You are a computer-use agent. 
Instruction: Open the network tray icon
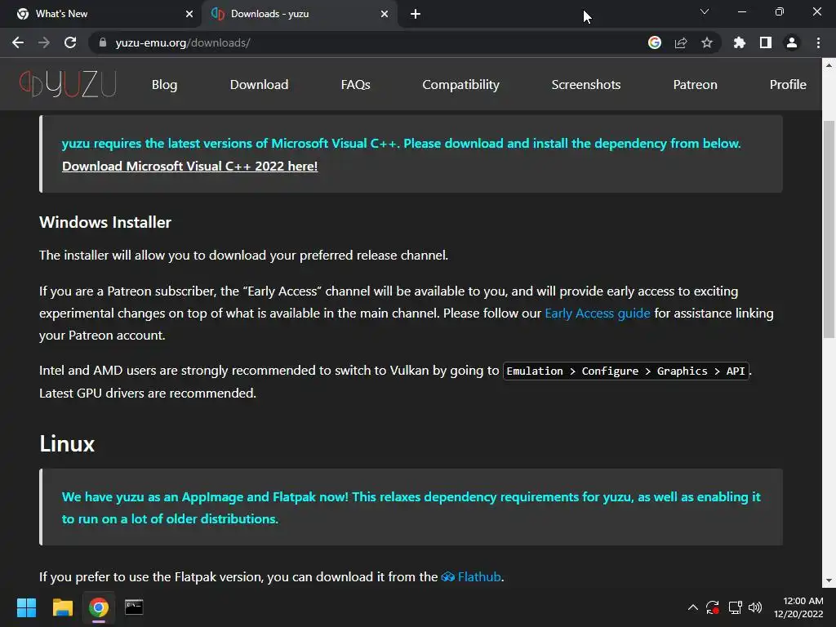pyautogui.click(x=736, y=607)
